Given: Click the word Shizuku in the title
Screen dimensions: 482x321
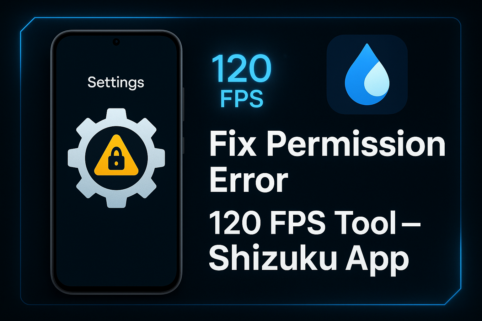Looking at the screenshot, I should pyautogui.click(x=272, y=259).
